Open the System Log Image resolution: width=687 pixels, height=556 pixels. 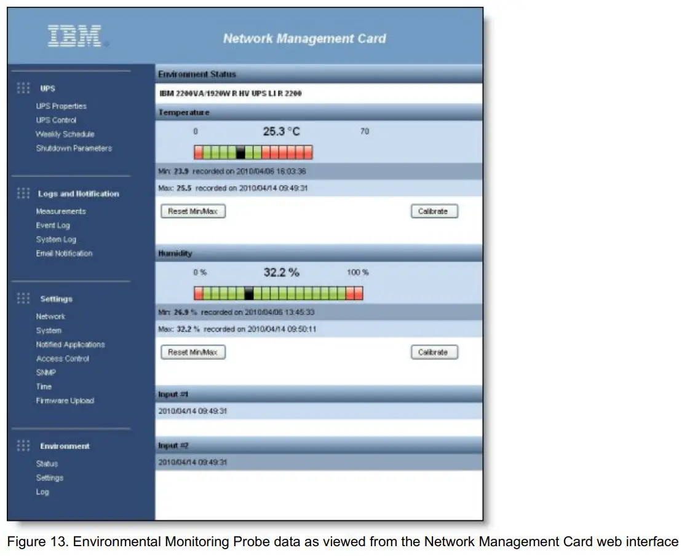[56, 239]
